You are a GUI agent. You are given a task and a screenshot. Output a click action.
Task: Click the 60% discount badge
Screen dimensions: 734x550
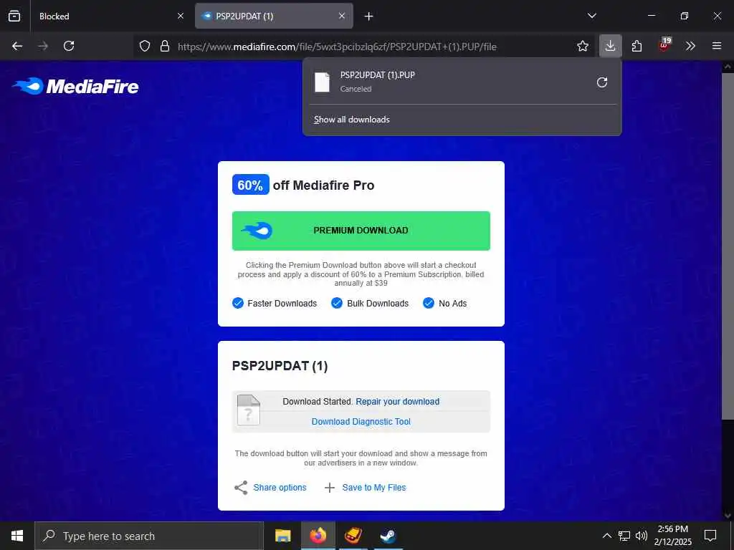point(250,185)
